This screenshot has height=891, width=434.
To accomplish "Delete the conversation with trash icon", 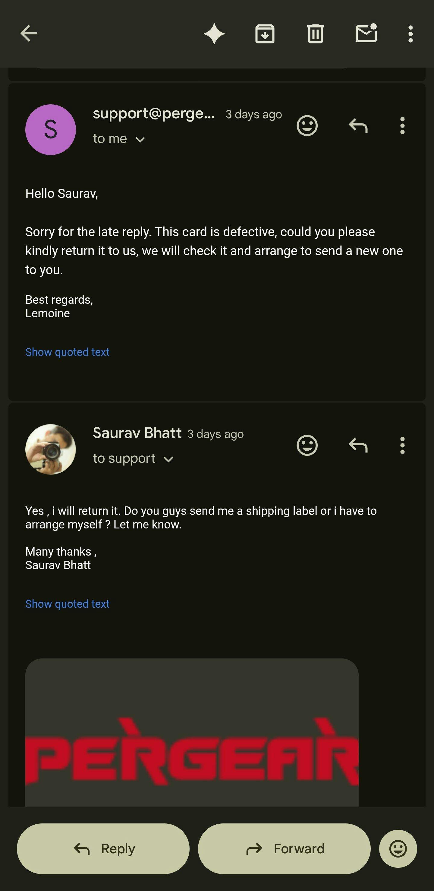I will click(x=315, y=34).
